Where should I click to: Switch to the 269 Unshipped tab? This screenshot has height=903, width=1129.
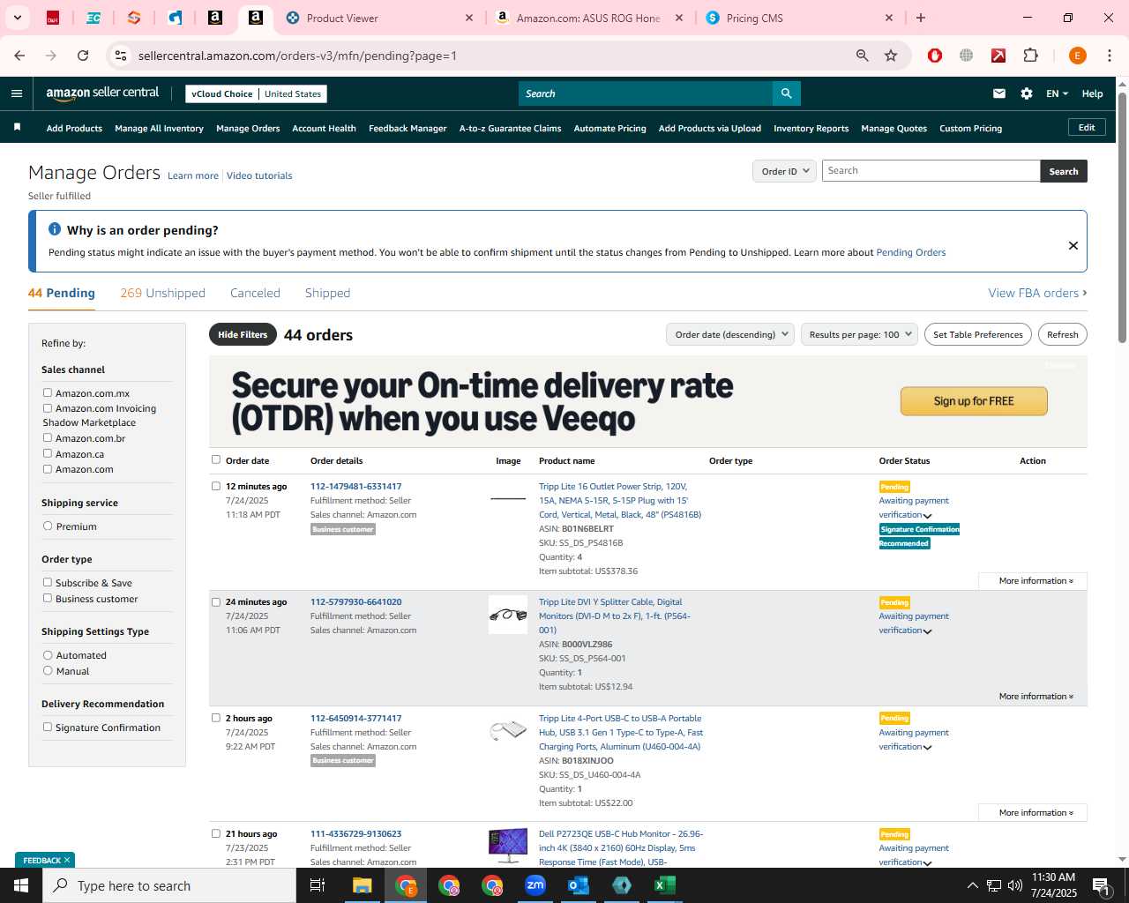click(163, 293)
